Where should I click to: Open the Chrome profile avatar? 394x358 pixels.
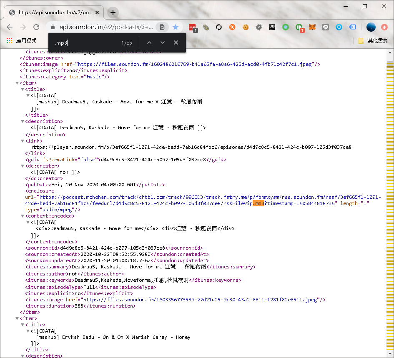tap(371, 27)
